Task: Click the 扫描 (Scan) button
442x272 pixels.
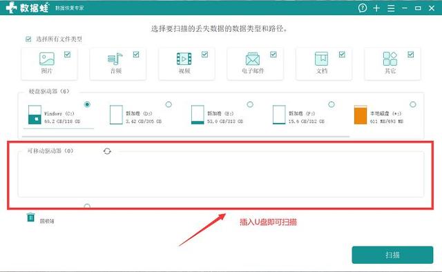Action: [392, 255]
